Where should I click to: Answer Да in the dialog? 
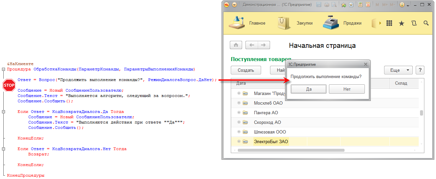tap(309, 89)
